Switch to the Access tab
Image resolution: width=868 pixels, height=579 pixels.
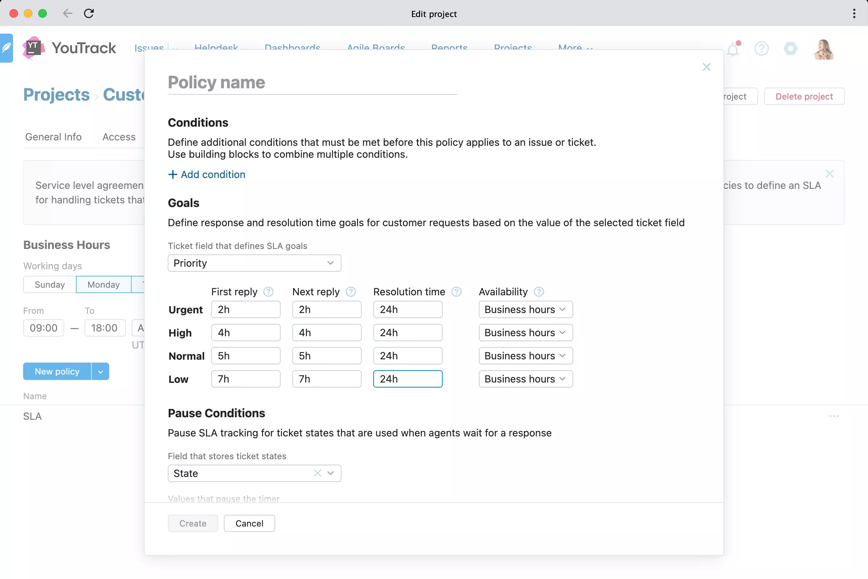click(119, 137)
